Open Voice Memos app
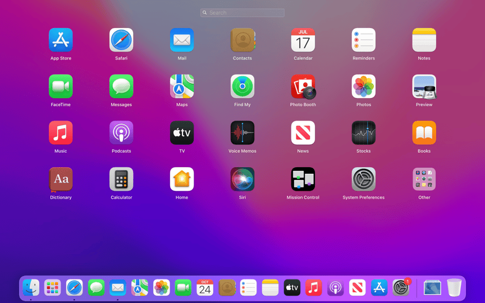485x303 pixels. 242,133
